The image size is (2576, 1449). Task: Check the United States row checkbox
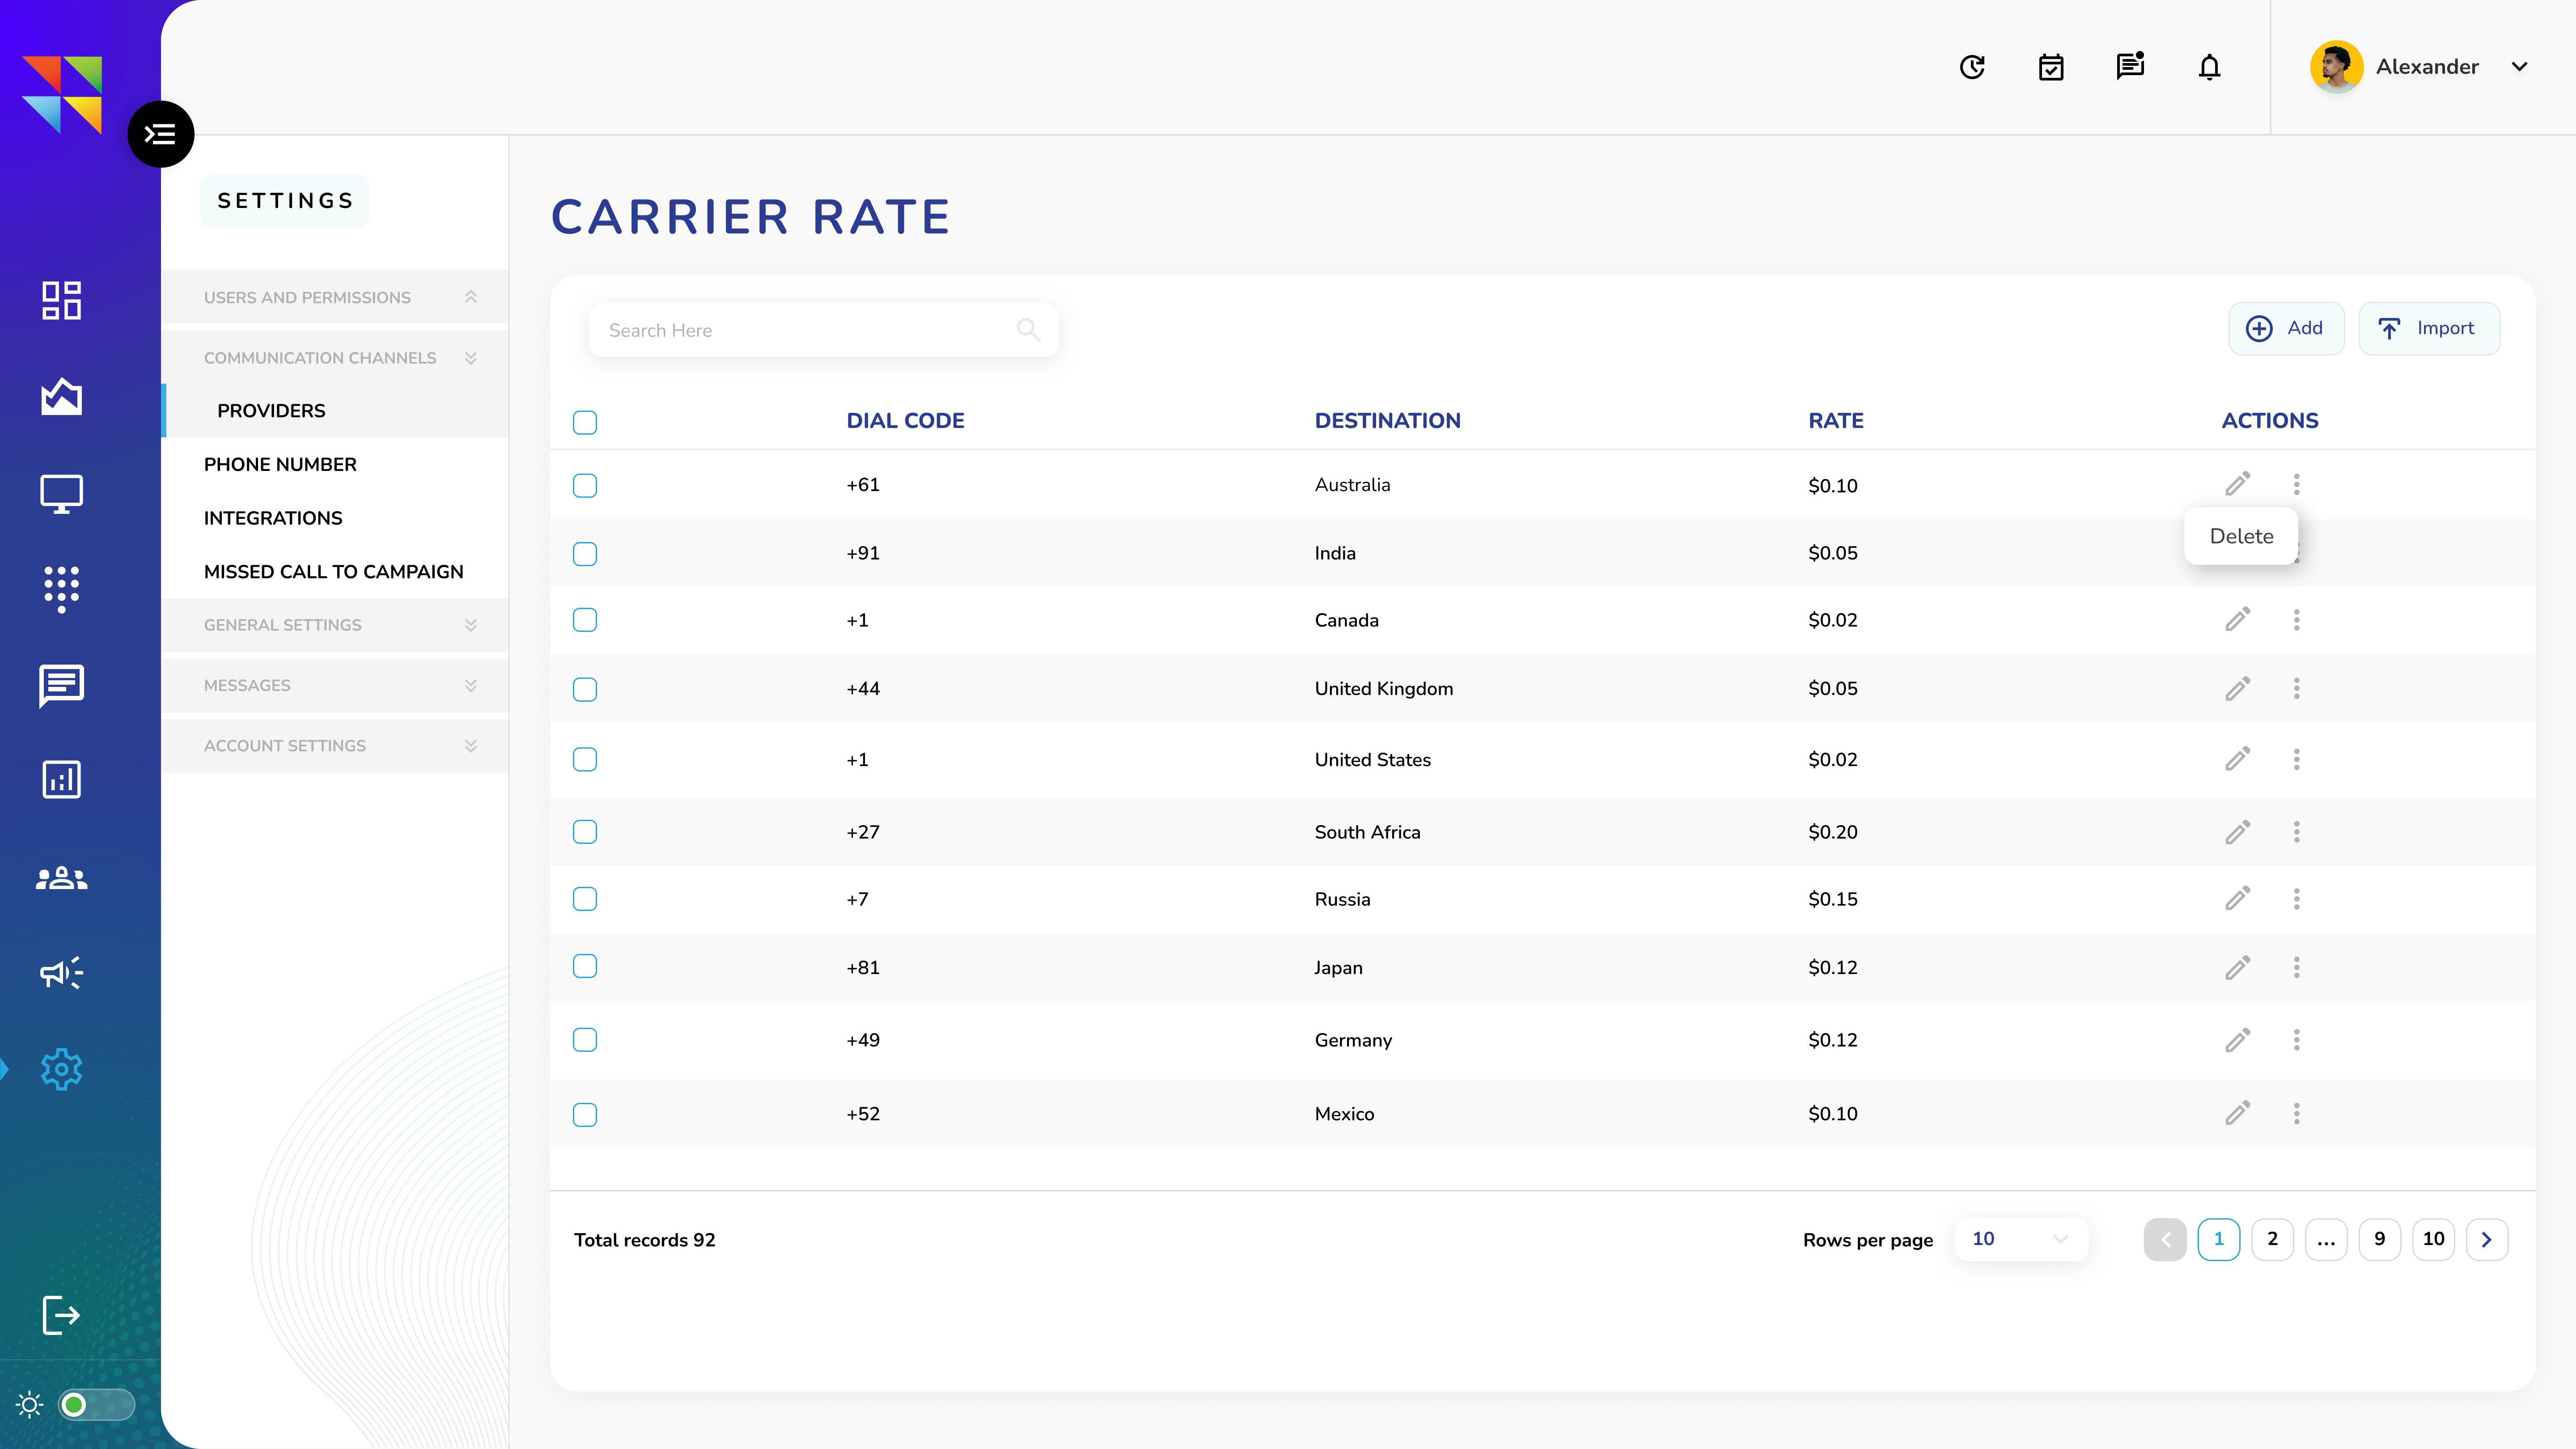585,759
